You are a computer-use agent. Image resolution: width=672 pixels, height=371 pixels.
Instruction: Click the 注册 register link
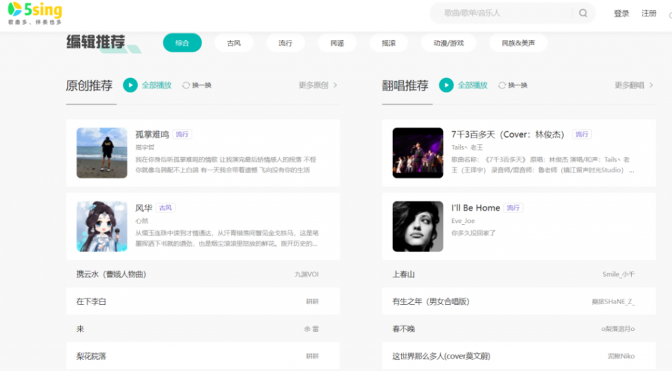(x=648, y=13)
